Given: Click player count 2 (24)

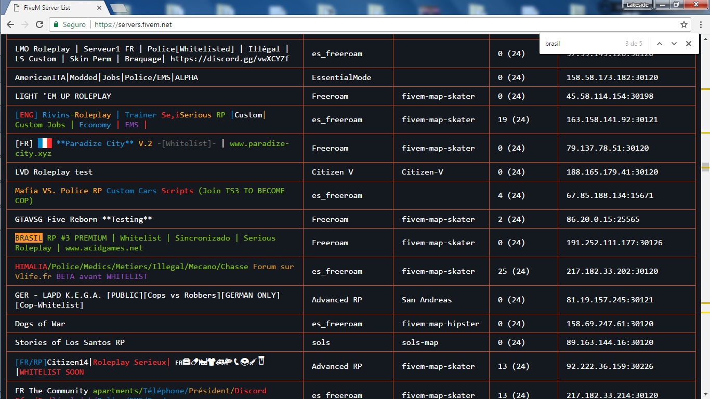Looking at the screenshot, I should [x=511, y=219].
